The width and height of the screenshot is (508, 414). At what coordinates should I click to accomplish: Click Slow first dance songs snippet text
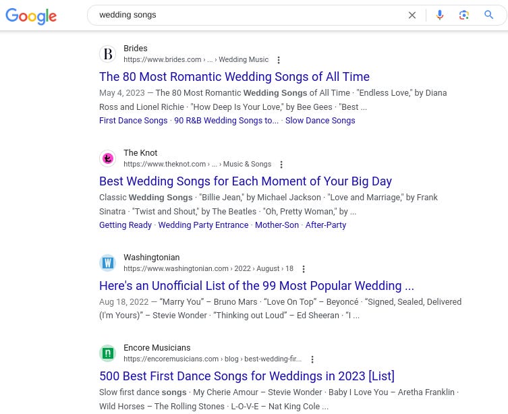[142, 392]
